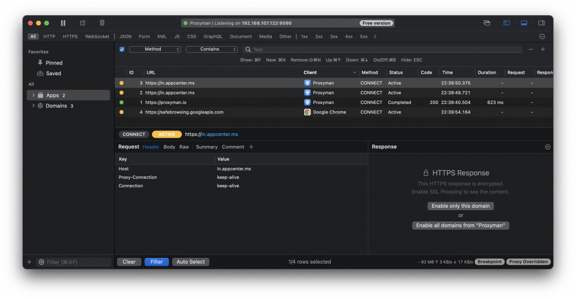Click the Time column header
This screenshot has height=299, width=576.
(x=447, y=73)
